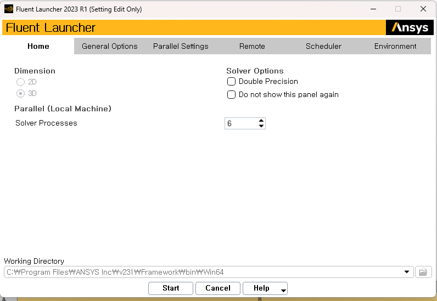Screen dimensions: 437x301
Task: Select the 3D dimension radio button
Action: click(21, 93)
